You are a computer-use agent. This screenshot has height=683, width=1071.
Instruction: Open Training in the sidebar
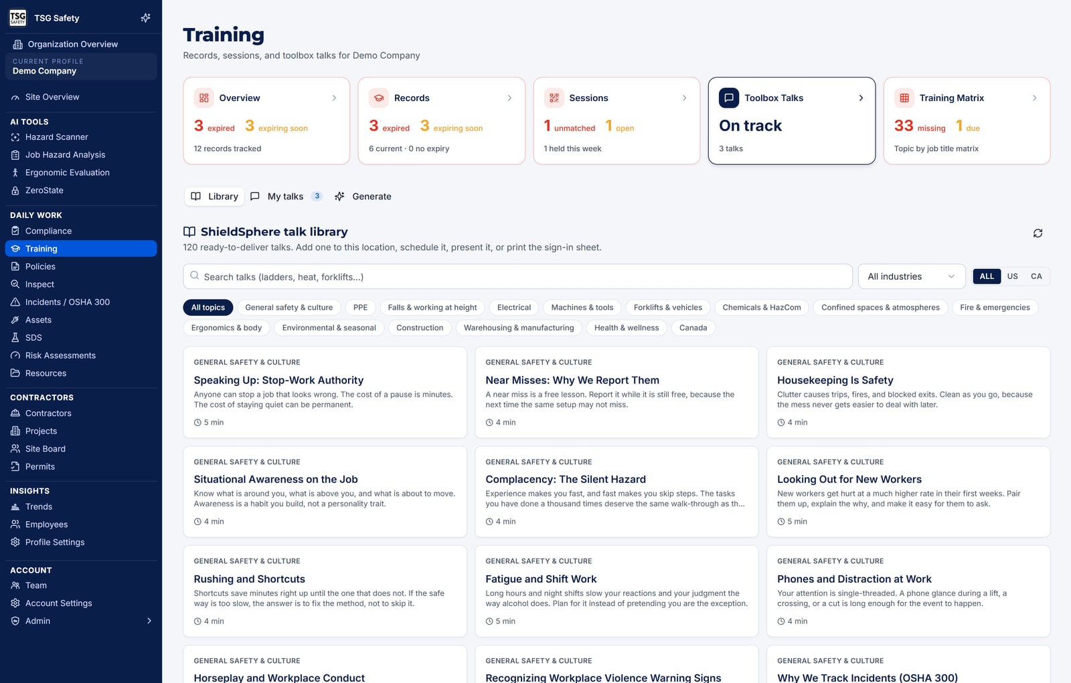(x=81, y=249)
